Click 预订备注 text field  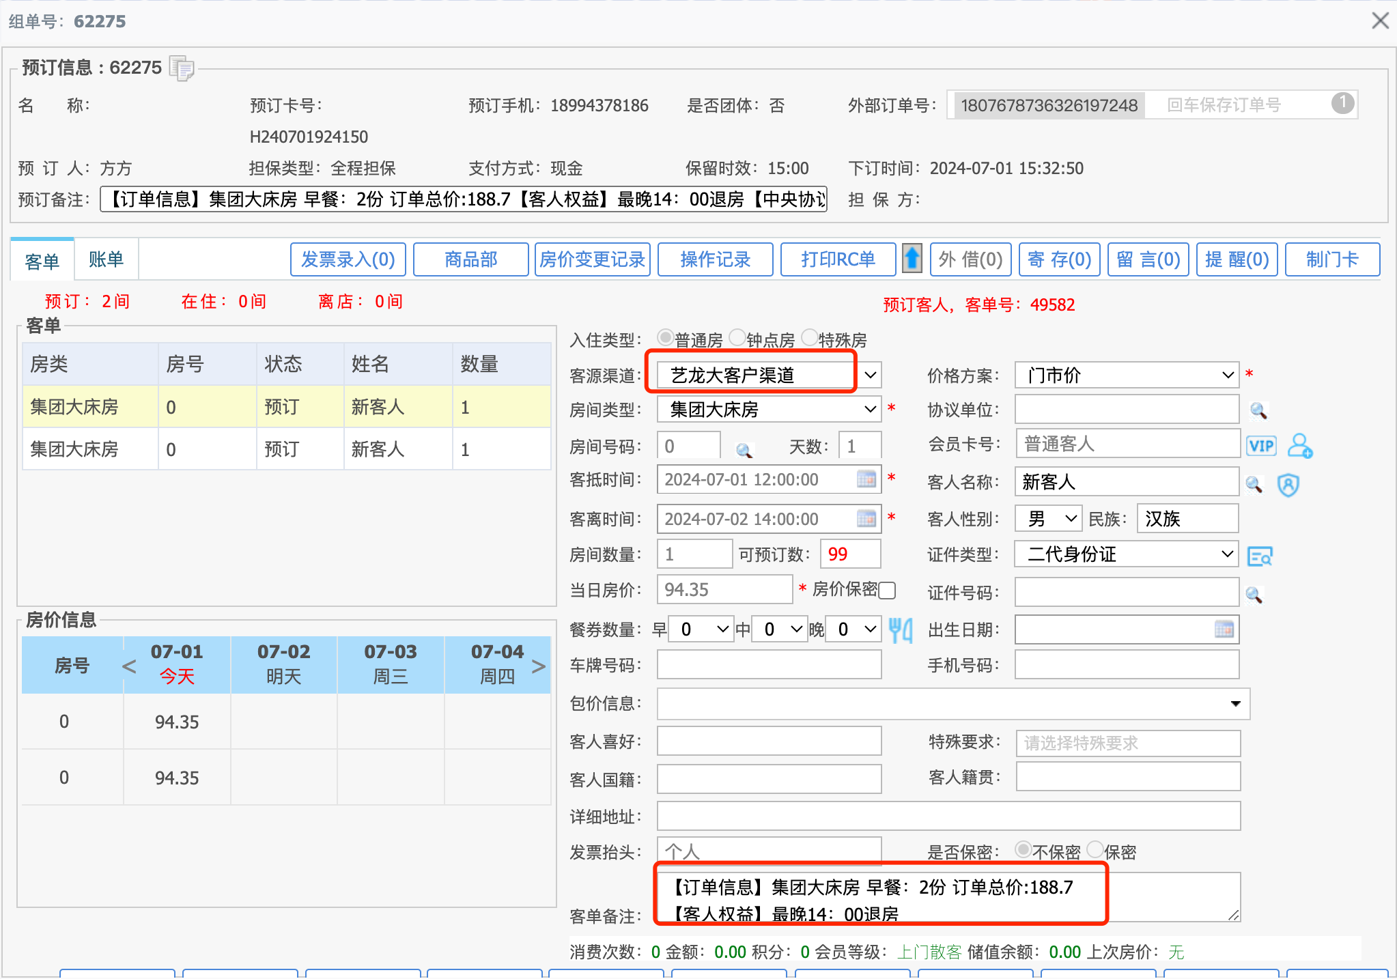coord(464,199)
